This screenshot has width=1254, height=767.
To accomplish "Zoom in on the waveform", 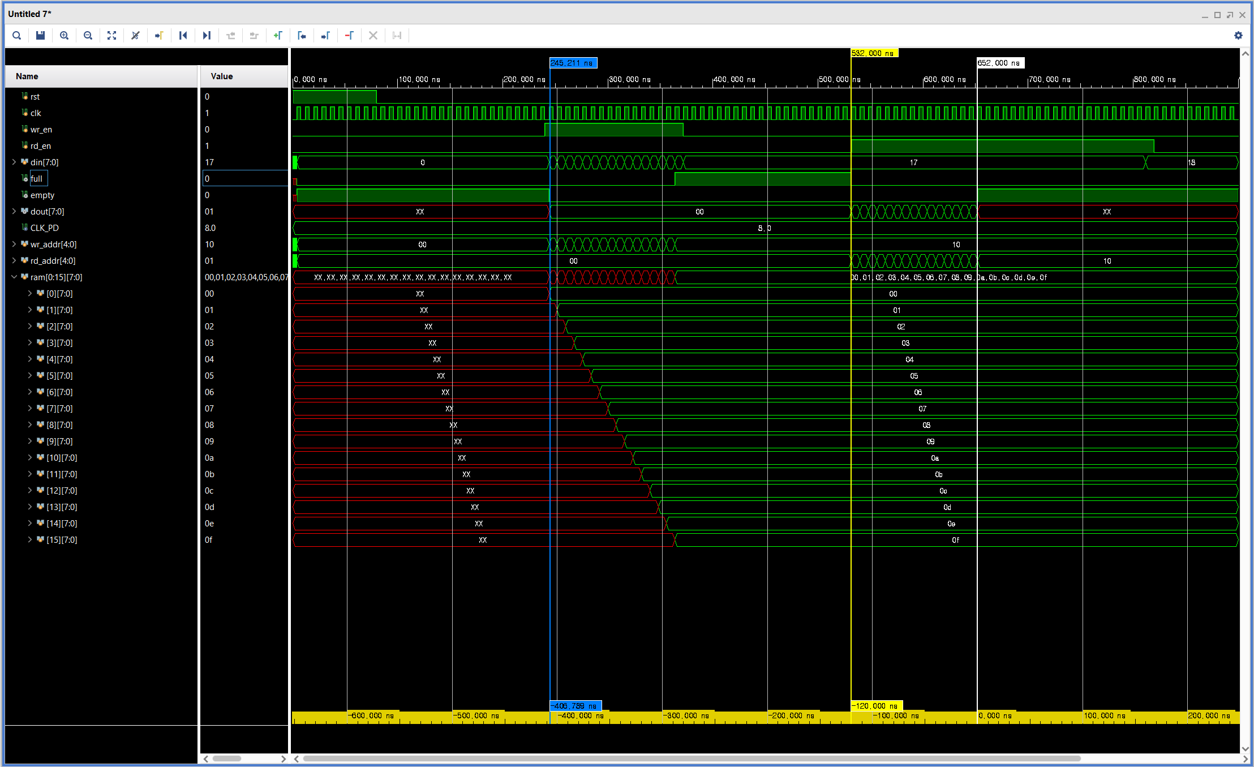I will coord(64,36).
